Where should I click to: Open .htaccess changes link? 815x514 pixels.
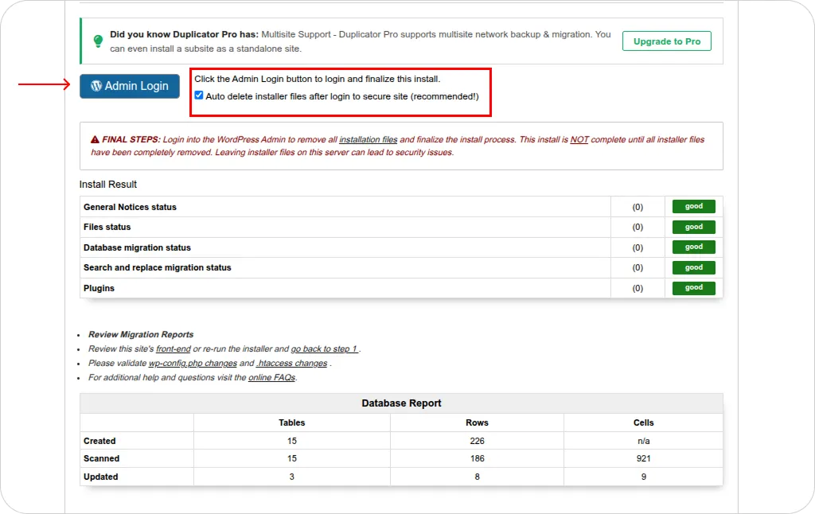tap(292, 364)
